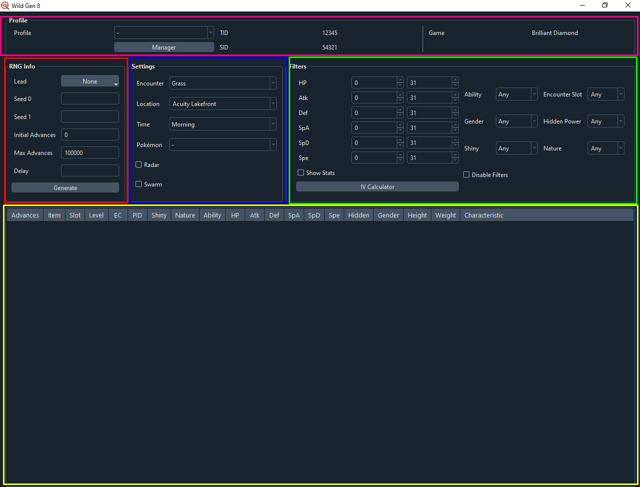Click the Initial Advances field
The height and width of the screenshot is (487, 640).
pyautogui.click(x=90, y=135)
